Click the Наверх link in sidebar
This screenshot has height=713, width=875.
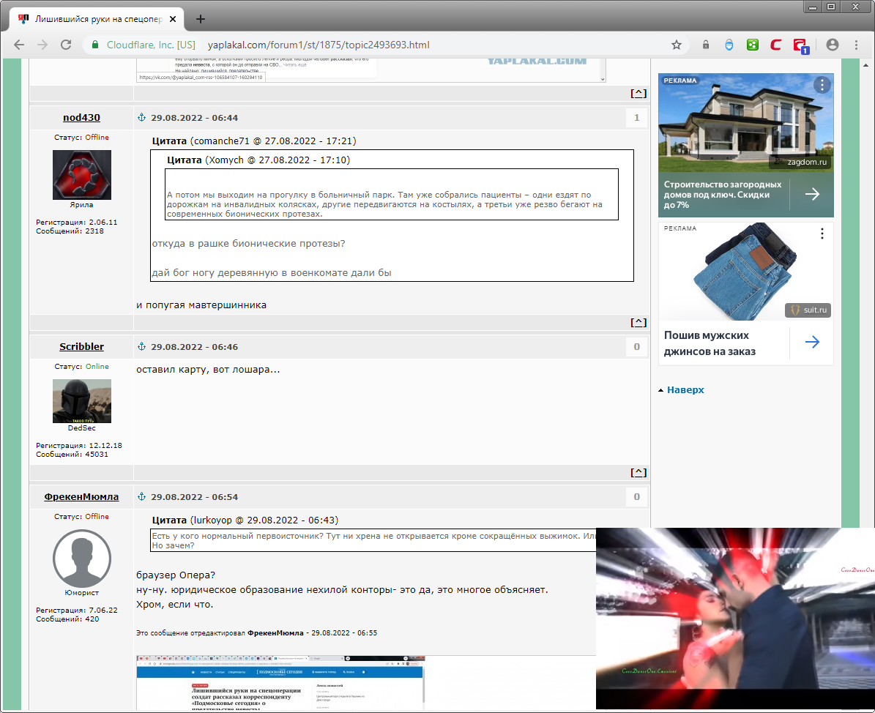(685, 389)
